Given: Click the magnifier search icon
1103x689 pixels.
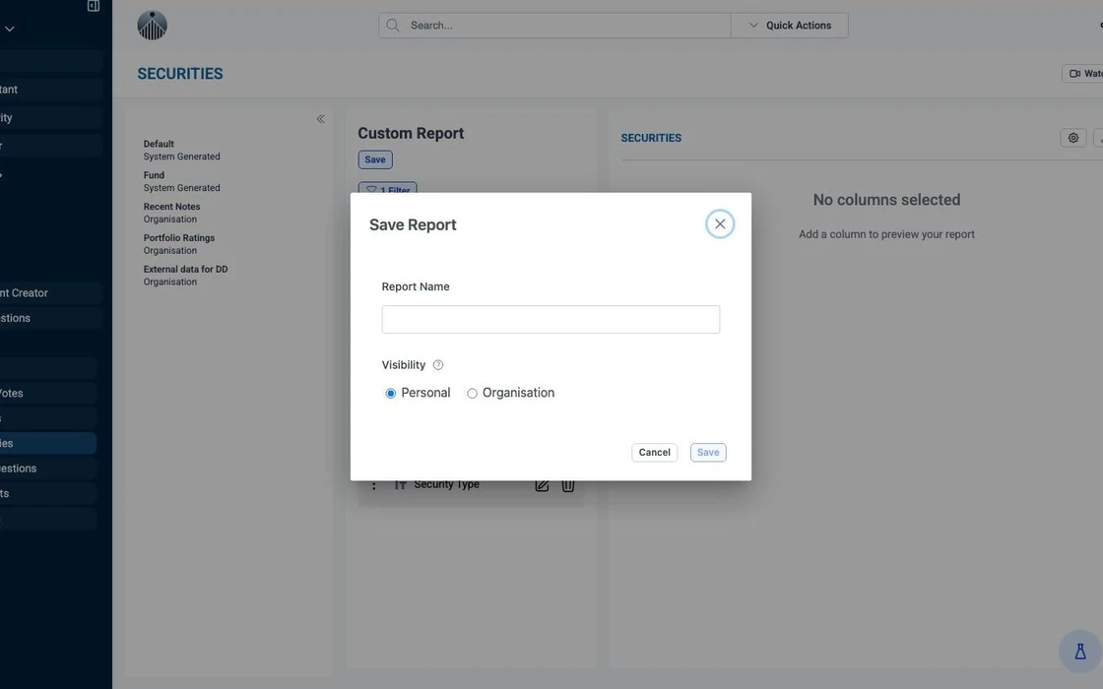Looking at the screenshot, I should tap(393, 26).
